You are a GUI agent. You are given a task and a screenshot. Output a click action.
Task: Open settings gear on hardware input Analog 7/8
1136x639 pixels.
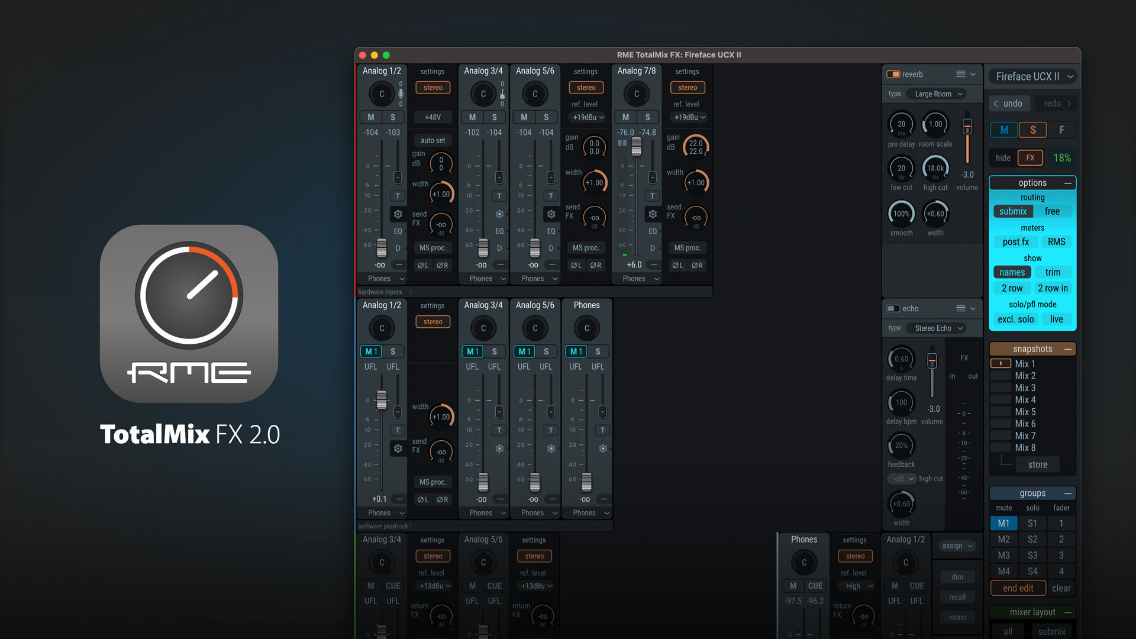pos(652,214)
